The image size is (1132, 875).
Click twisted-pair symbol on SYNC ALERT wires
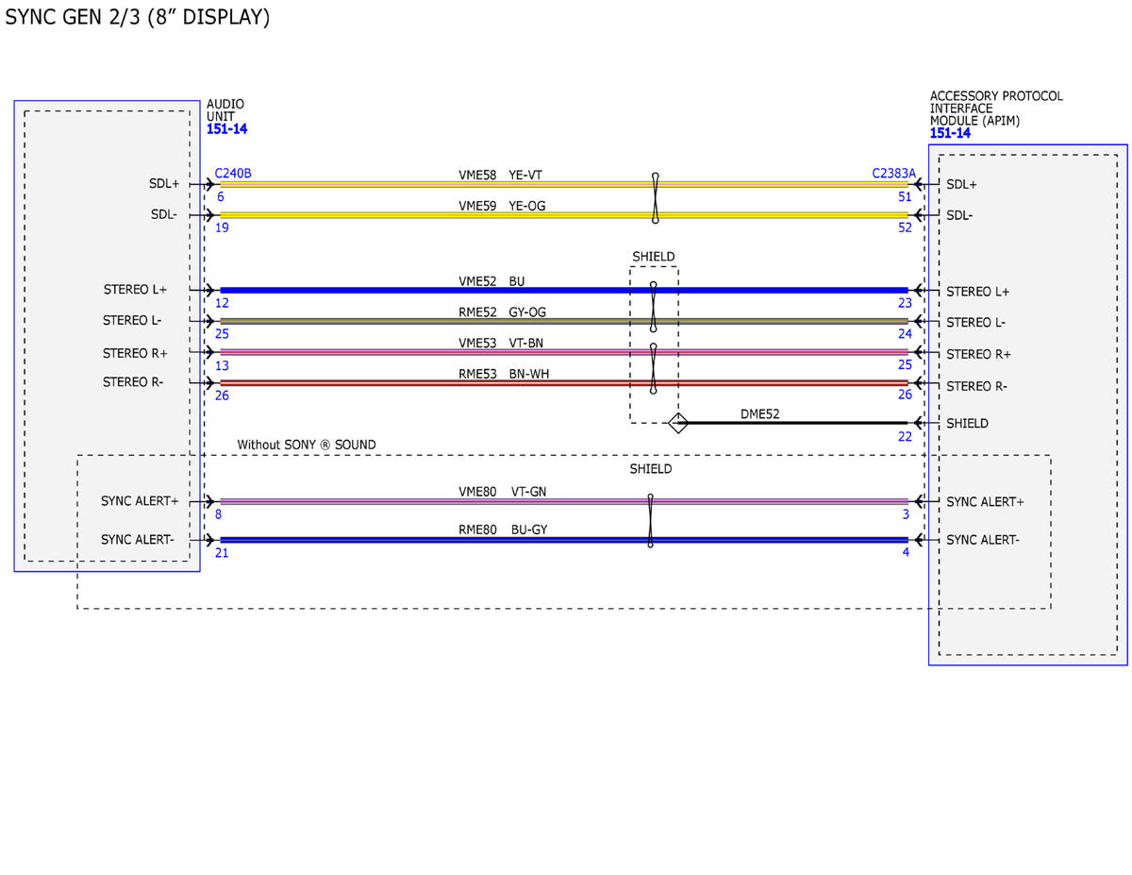point(650,520)
